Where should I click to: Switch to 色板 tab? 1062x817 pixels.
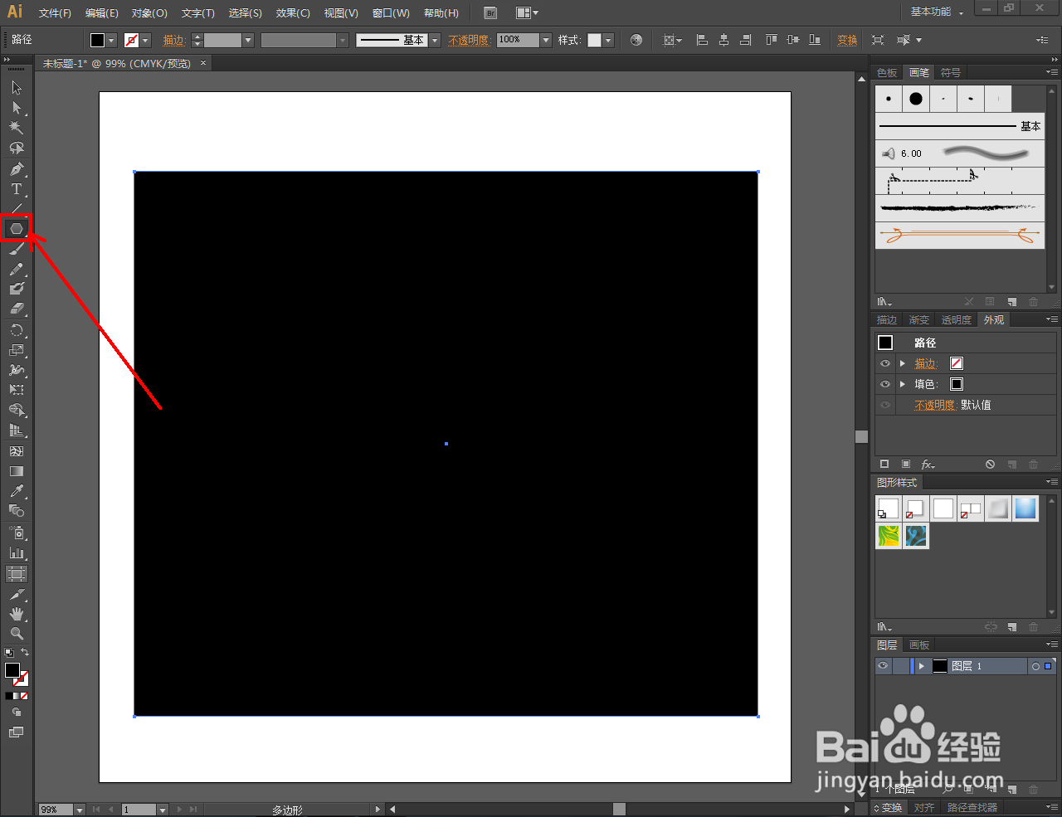(887, 73)
